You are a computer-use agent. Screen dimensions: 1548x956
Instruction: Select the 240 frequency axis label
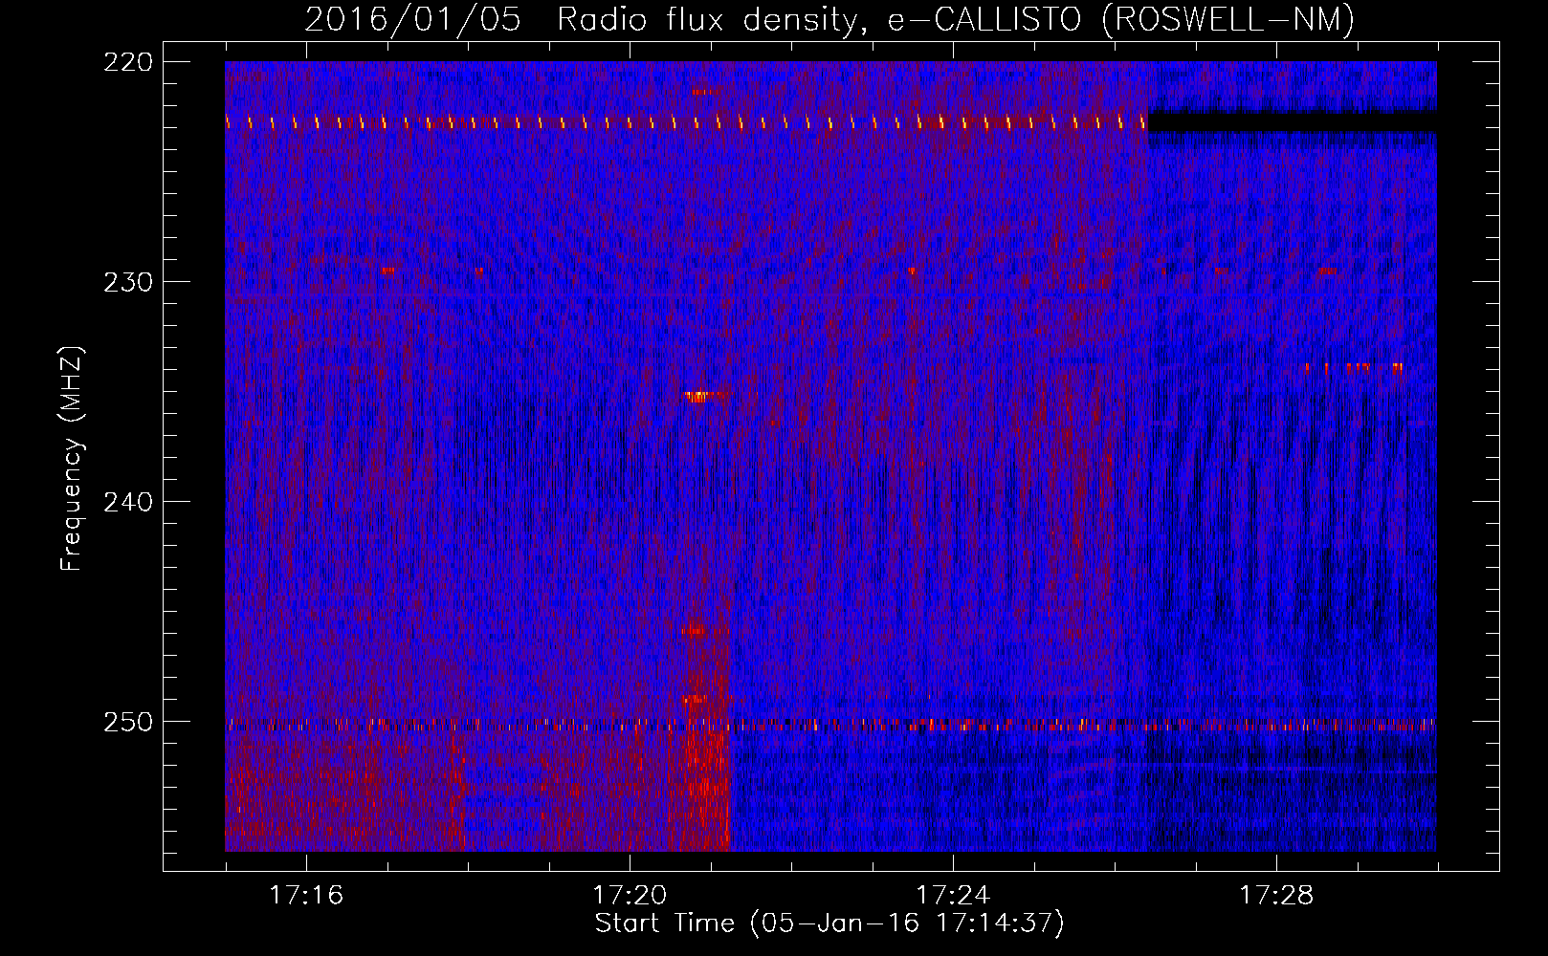click(127, 502)
